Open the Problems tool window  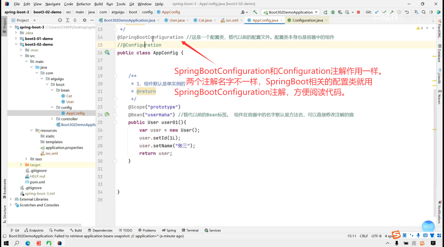coord(147,230)
